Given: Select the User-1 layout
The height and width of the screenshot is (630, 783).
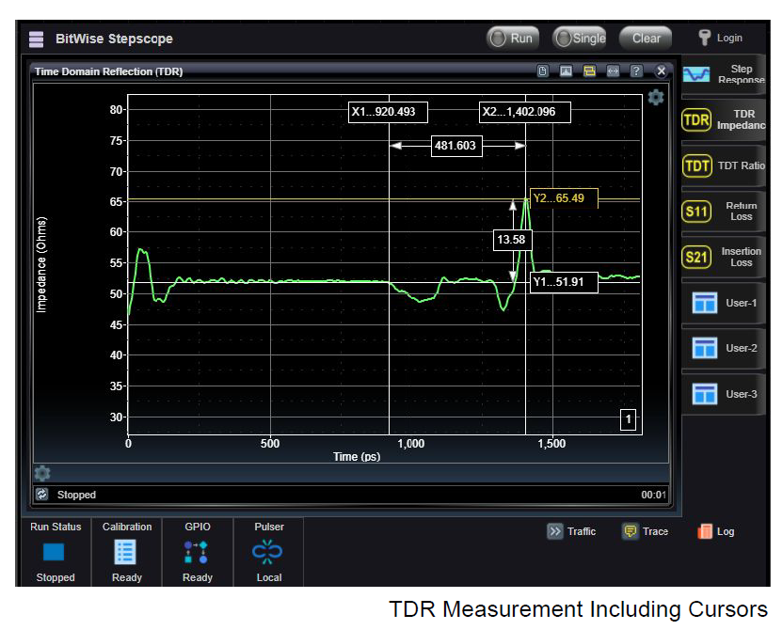Looking at the screenshot, I should coord(724,303).
